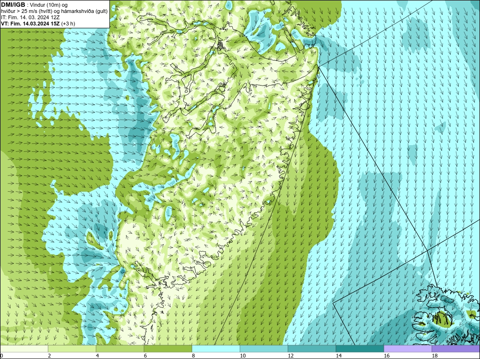
Task: Click the 10–12 m/s turquoise legend swatch
Action: [264, 349]
